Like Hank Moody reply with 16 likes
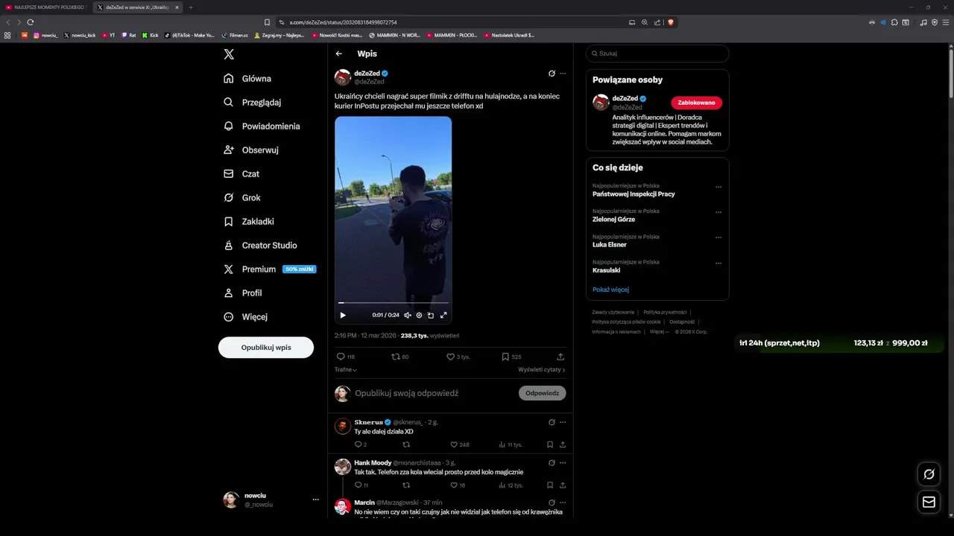Screen dimensions: 954x536 click(x=458, y=485)
